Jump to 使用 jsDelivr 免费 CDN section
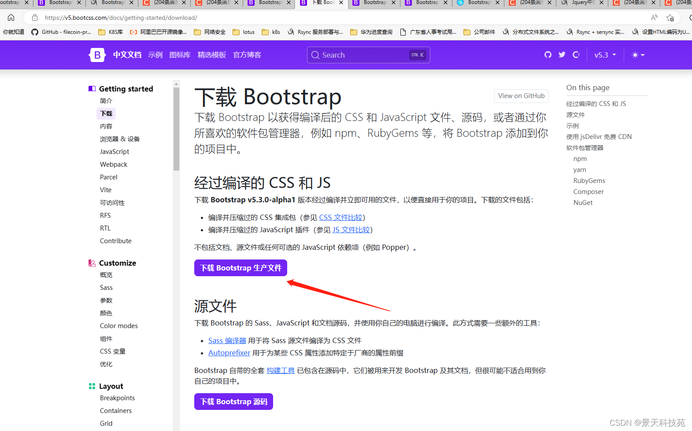Screen dimensions: 692x431 point(599,137)
